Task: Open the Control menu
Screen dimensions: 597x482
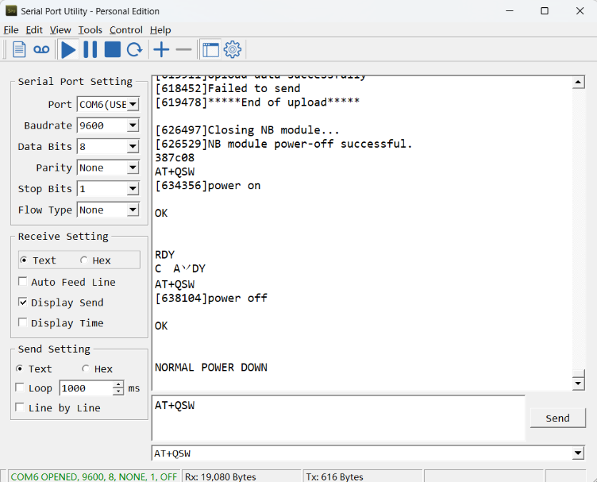Action: (x=126, y=30)
